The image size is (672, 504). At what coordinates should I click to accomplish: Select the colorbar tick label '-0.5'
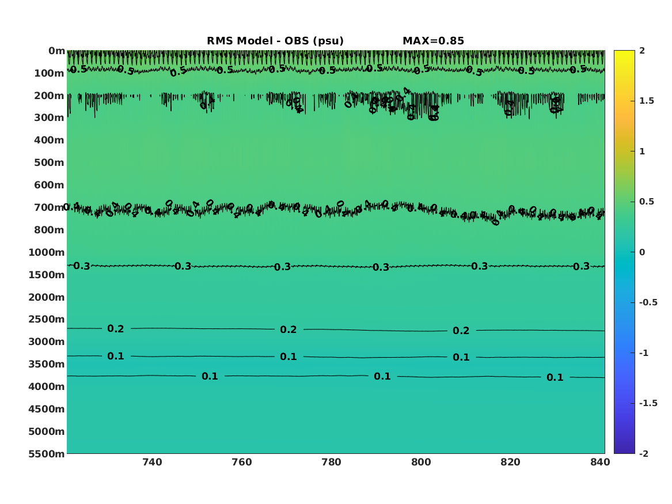coord(648,302)
